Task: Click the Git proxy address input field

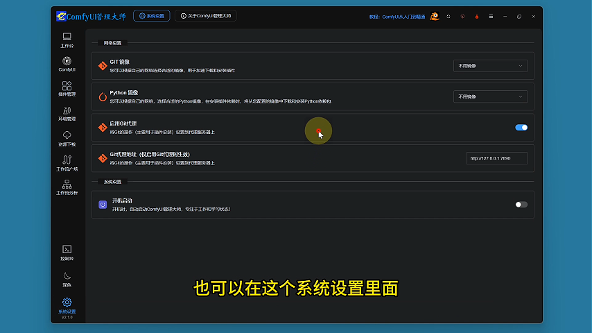Action: [x=496, y=158]
